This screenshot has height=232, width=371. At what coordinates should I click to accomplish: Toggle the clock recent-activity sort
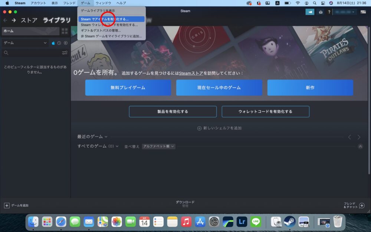[59, 43]
